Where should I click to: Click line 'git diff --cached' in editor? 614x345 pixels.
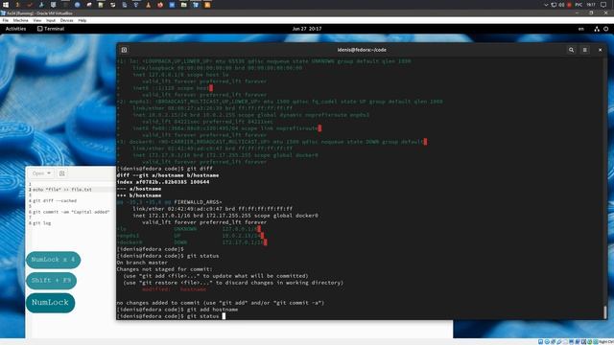pyautogui.click(x=55, y=200)
